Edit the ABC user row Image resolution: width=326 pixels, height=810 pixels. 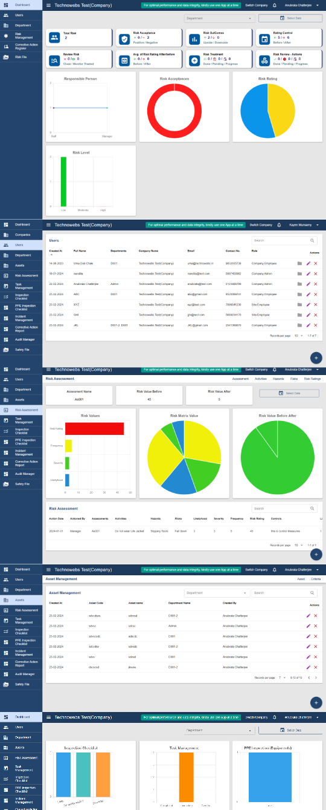[308, 294]
